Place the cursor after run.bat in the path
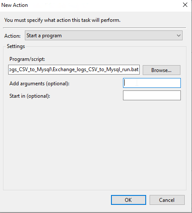Screen dimensions: 192x213 pos(138,69)
